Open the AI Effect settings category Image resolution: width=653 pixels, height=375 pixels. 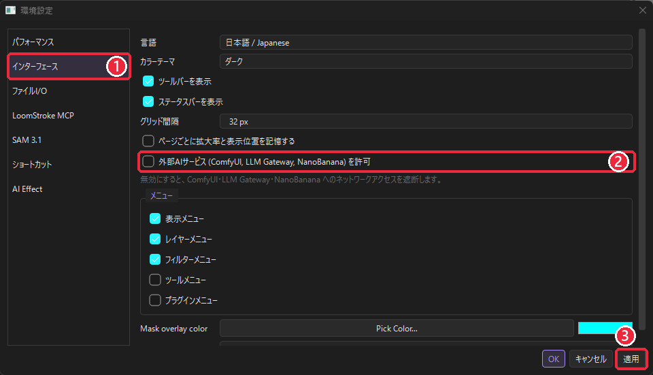coord(69,189)
